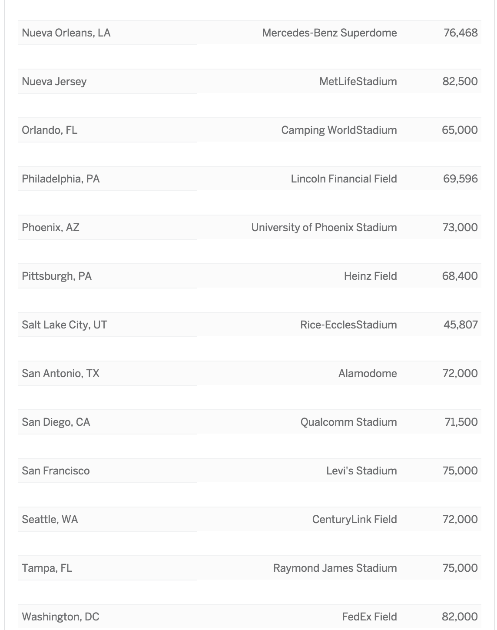497x630 pixels.
Task: Select the Qualcomm Stadium cell
Action: 348,422
